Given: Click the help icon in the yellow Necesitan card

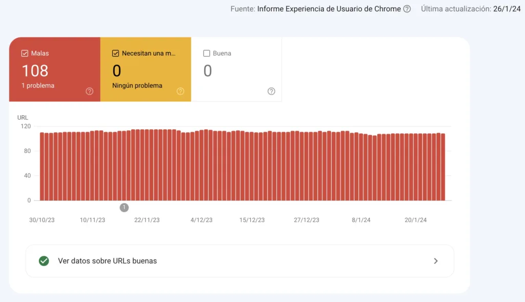Looking at the screenshot, I should (x=180, y=91).
